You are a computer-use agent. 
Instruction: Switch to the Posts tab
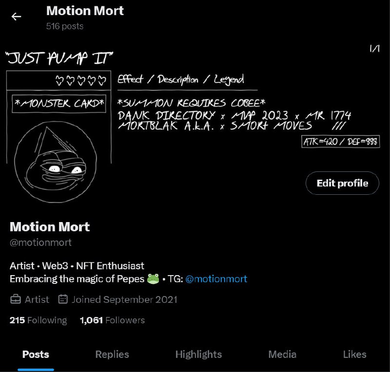point(36,354)
